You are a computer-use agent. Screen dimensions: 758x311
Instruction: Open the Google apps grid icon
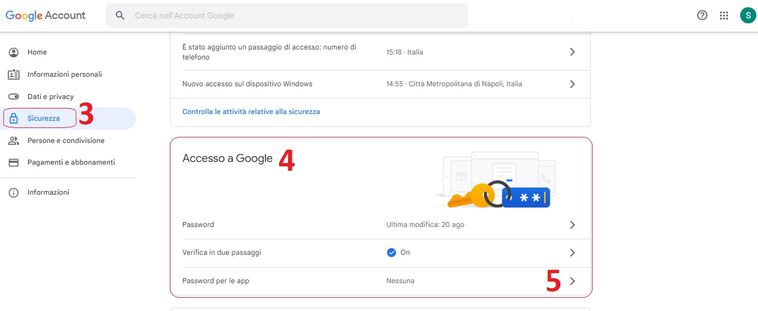click(x=724, y=16)
